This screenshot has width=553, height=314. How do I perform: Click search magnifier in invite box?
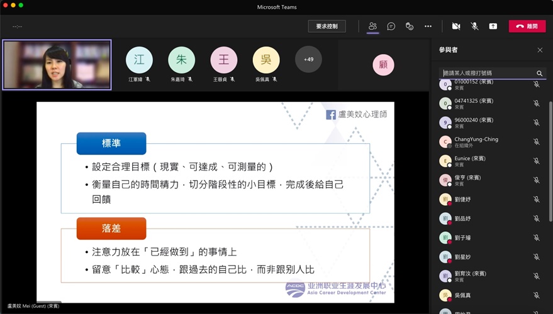(x=539, y=73)
